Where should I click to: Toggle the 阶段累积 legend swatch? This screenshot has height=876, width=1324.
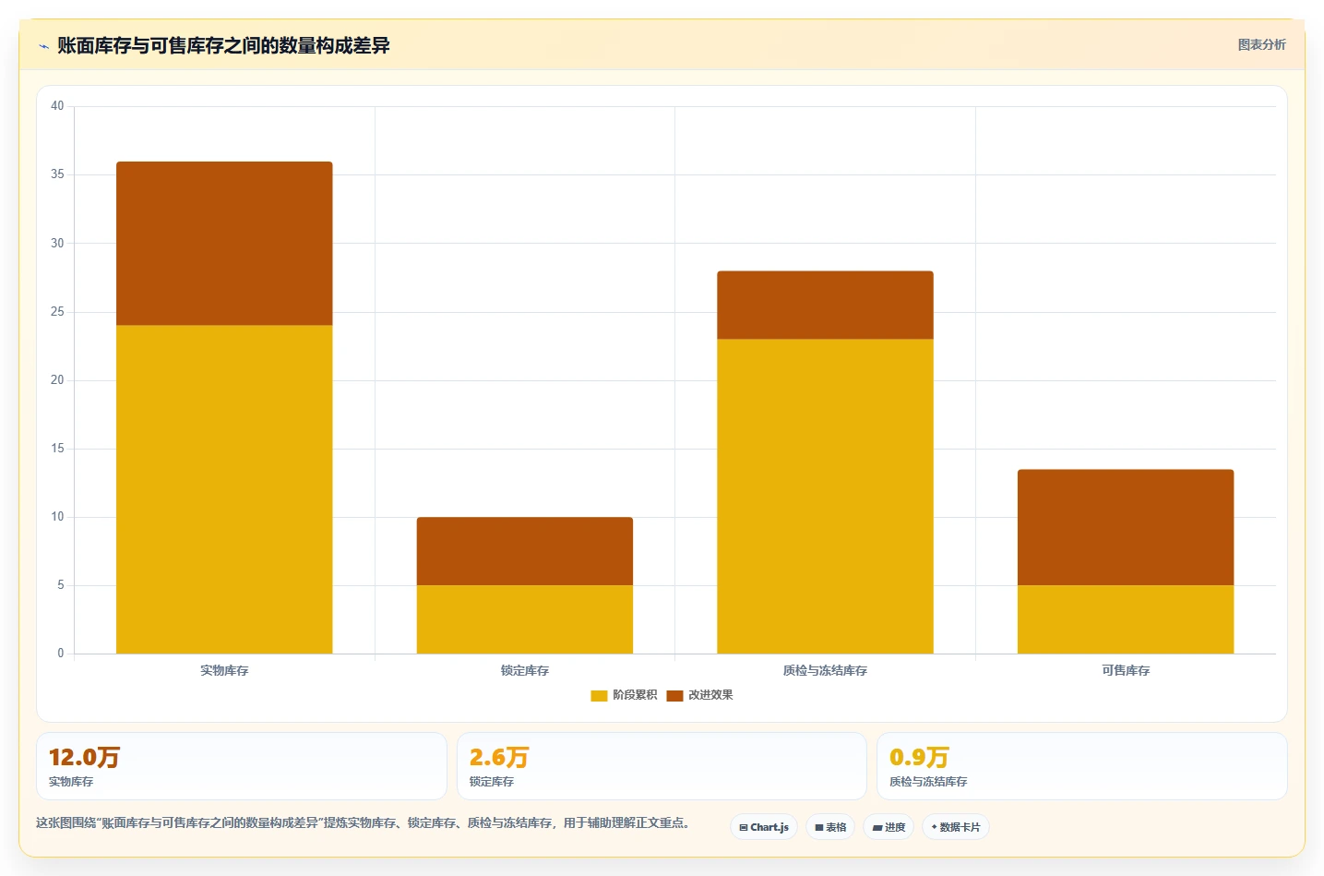click(599, 695)
